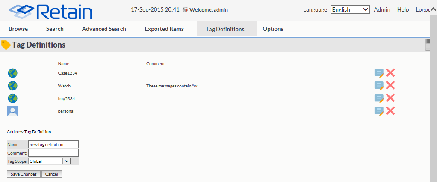
Task: Go to Exported Items tab
Action: (x=164, y=29)
